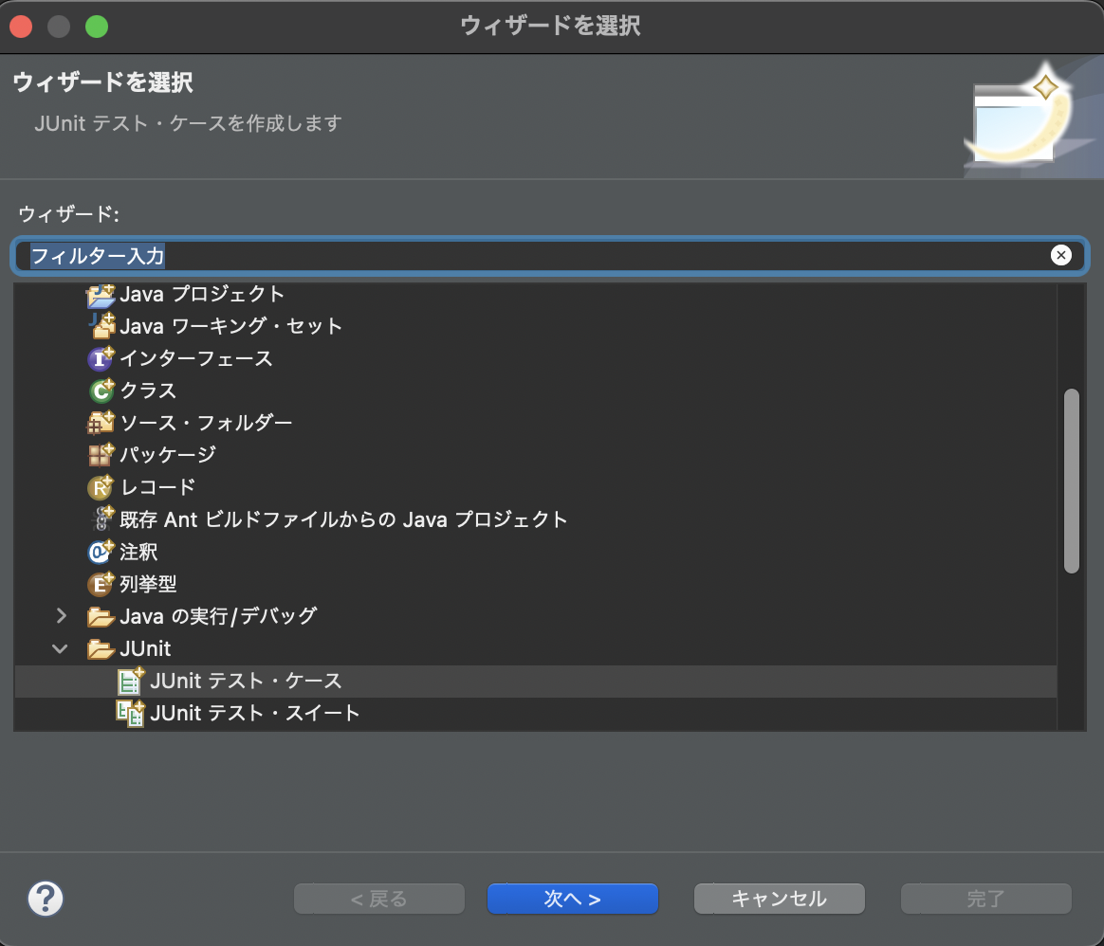Screen dimensions: 1104x946
Task: Select the レコード entry
Action: tap(157, 488)
